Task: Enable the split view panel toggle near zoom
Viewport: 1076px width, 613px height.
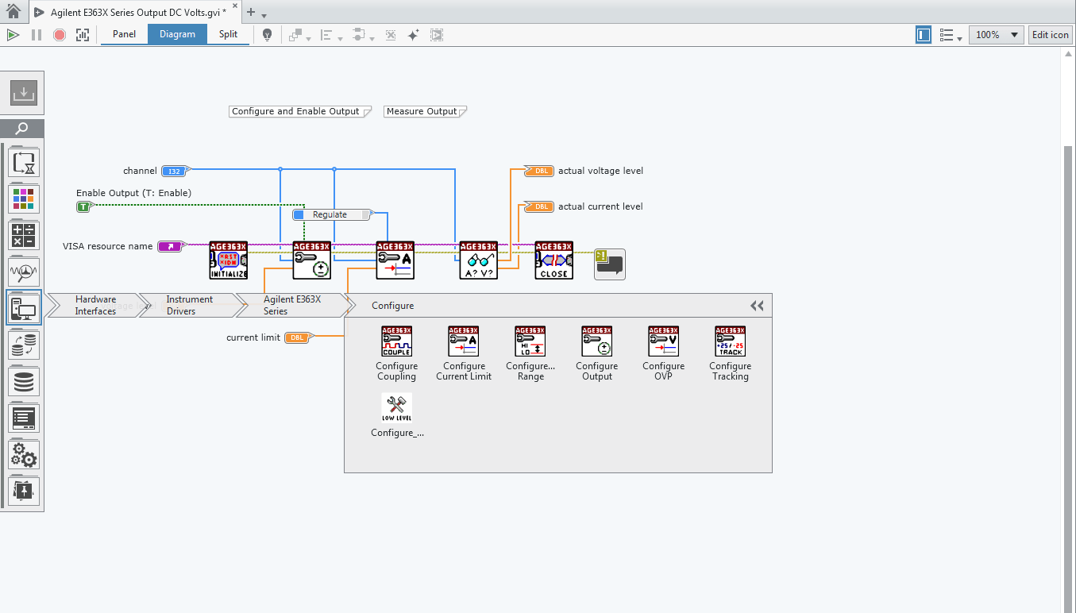Action: pyautogui.click(x=923, y=35)
